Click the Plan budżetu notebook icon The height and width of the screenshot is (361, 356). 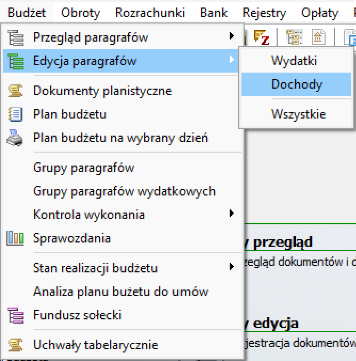tap(15, 114)
